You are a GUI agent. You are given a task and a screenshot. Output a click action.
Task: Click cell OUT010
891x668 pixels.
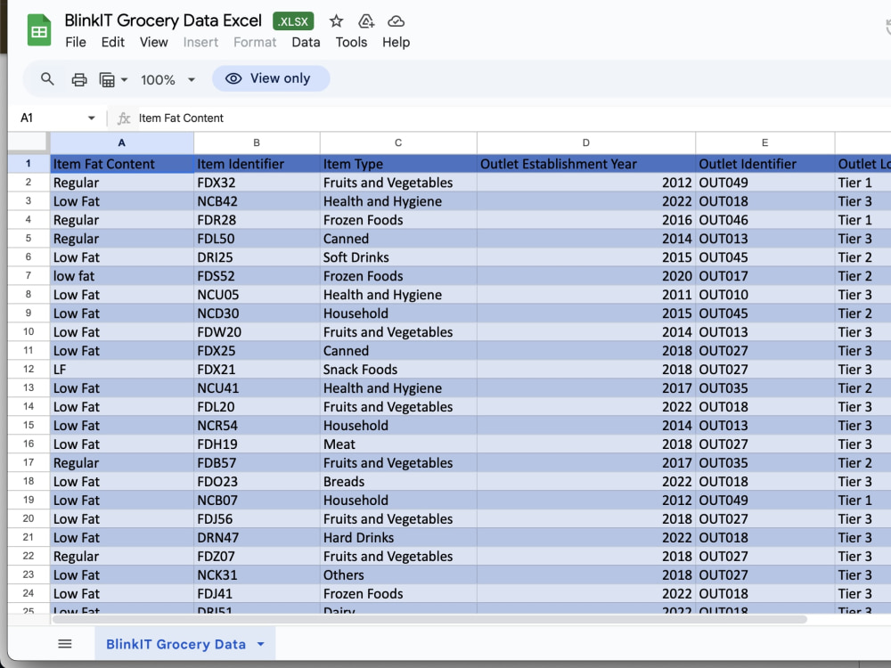pyautogui.click(x=764, y=295)
